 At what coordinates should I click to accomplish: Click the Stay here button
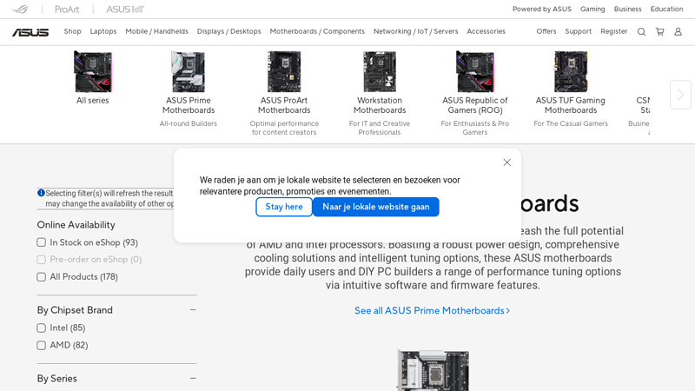(284, 207)
